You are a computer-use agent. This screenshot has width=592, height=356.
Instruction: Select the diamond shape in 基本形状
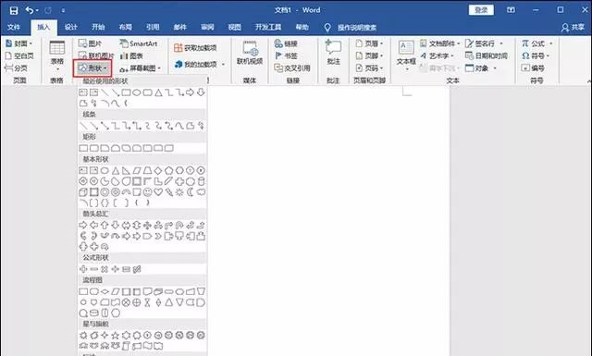[158, 171]
